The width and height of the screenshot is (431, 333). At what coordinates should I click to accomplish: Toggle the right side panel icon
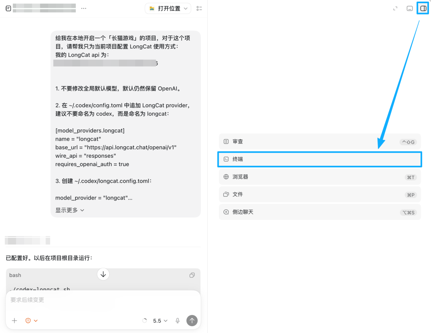tap(423, 8)
